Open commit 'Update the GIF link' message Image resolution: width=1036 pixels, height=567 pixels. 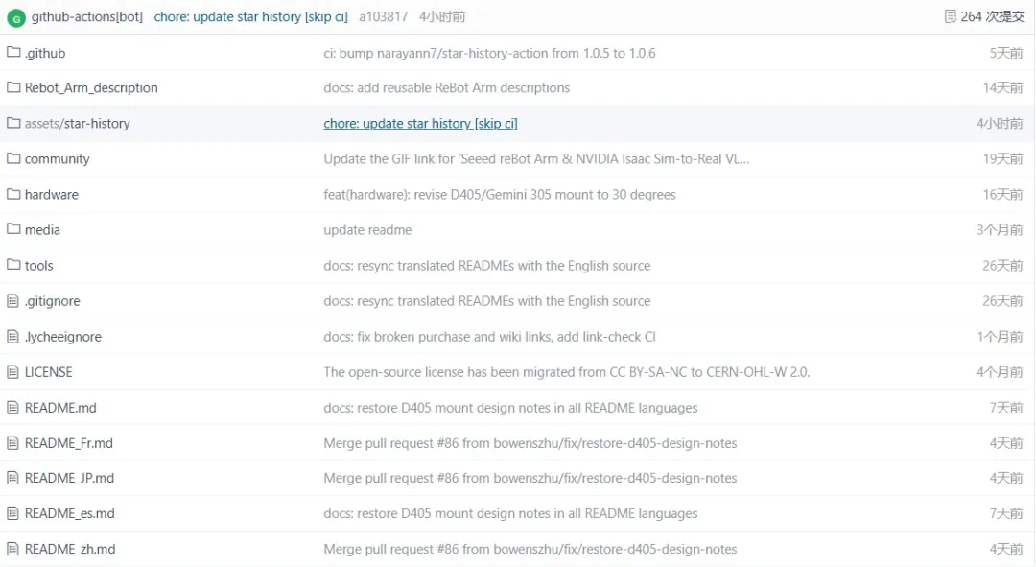[536, 159]
